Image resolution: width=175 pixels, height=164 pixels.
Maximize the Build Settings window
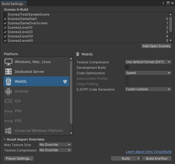pyautogui.click(x=168, y=3)
